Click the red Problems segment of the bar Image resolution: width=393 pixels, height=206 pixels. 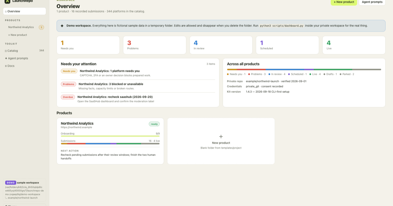(x=252, y=69)
